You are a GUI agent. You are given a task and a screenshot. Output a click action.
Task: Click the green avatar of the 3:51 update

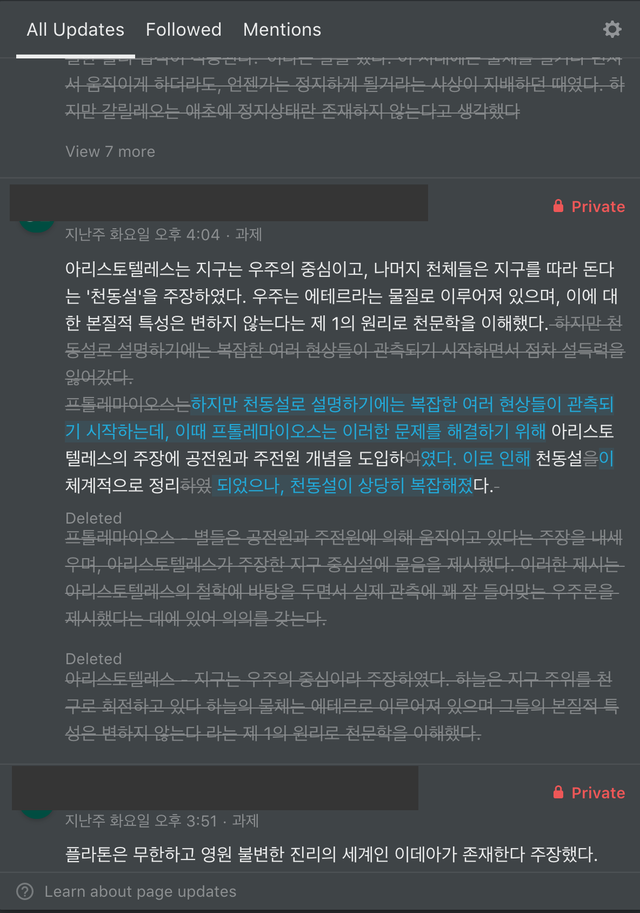click(x=37, y=813)
